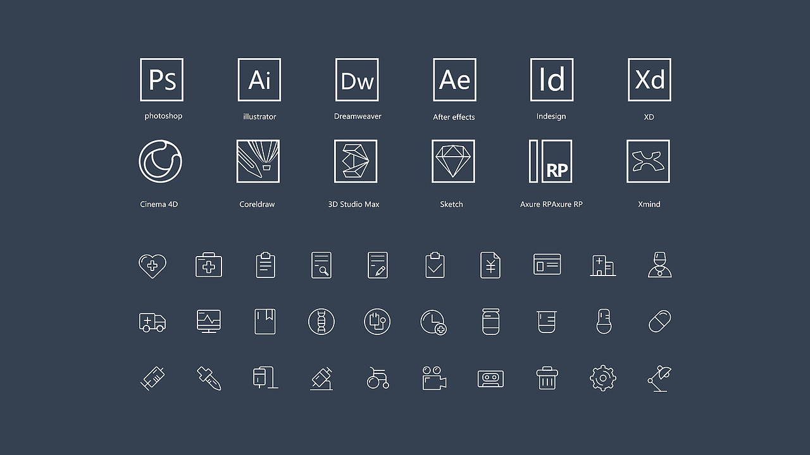Select the "Coreldraw" label text

257,204
